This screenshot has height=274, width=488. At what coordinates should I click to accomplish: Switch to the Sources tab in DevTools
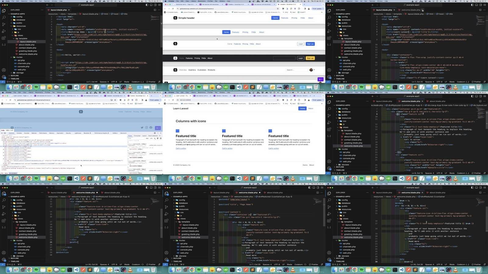(x=27, y=133)
